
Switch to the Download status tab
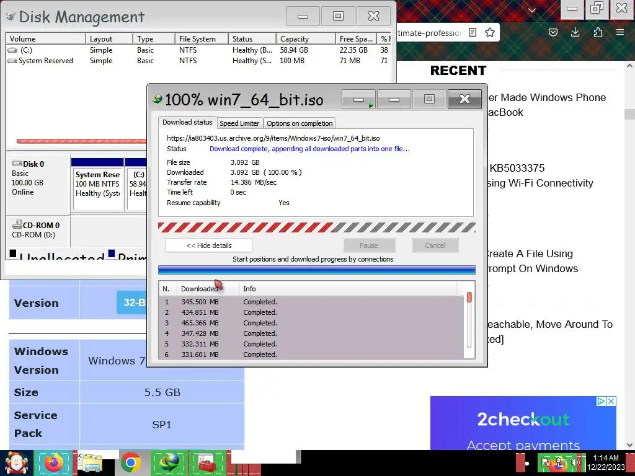pyautogui.click(x=187, y=122)
